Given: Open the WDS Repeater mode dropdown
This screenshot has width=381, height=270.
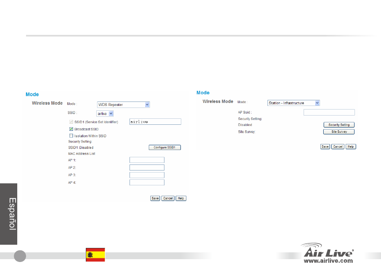Looking at the screenshot, I should click(123, 105).
